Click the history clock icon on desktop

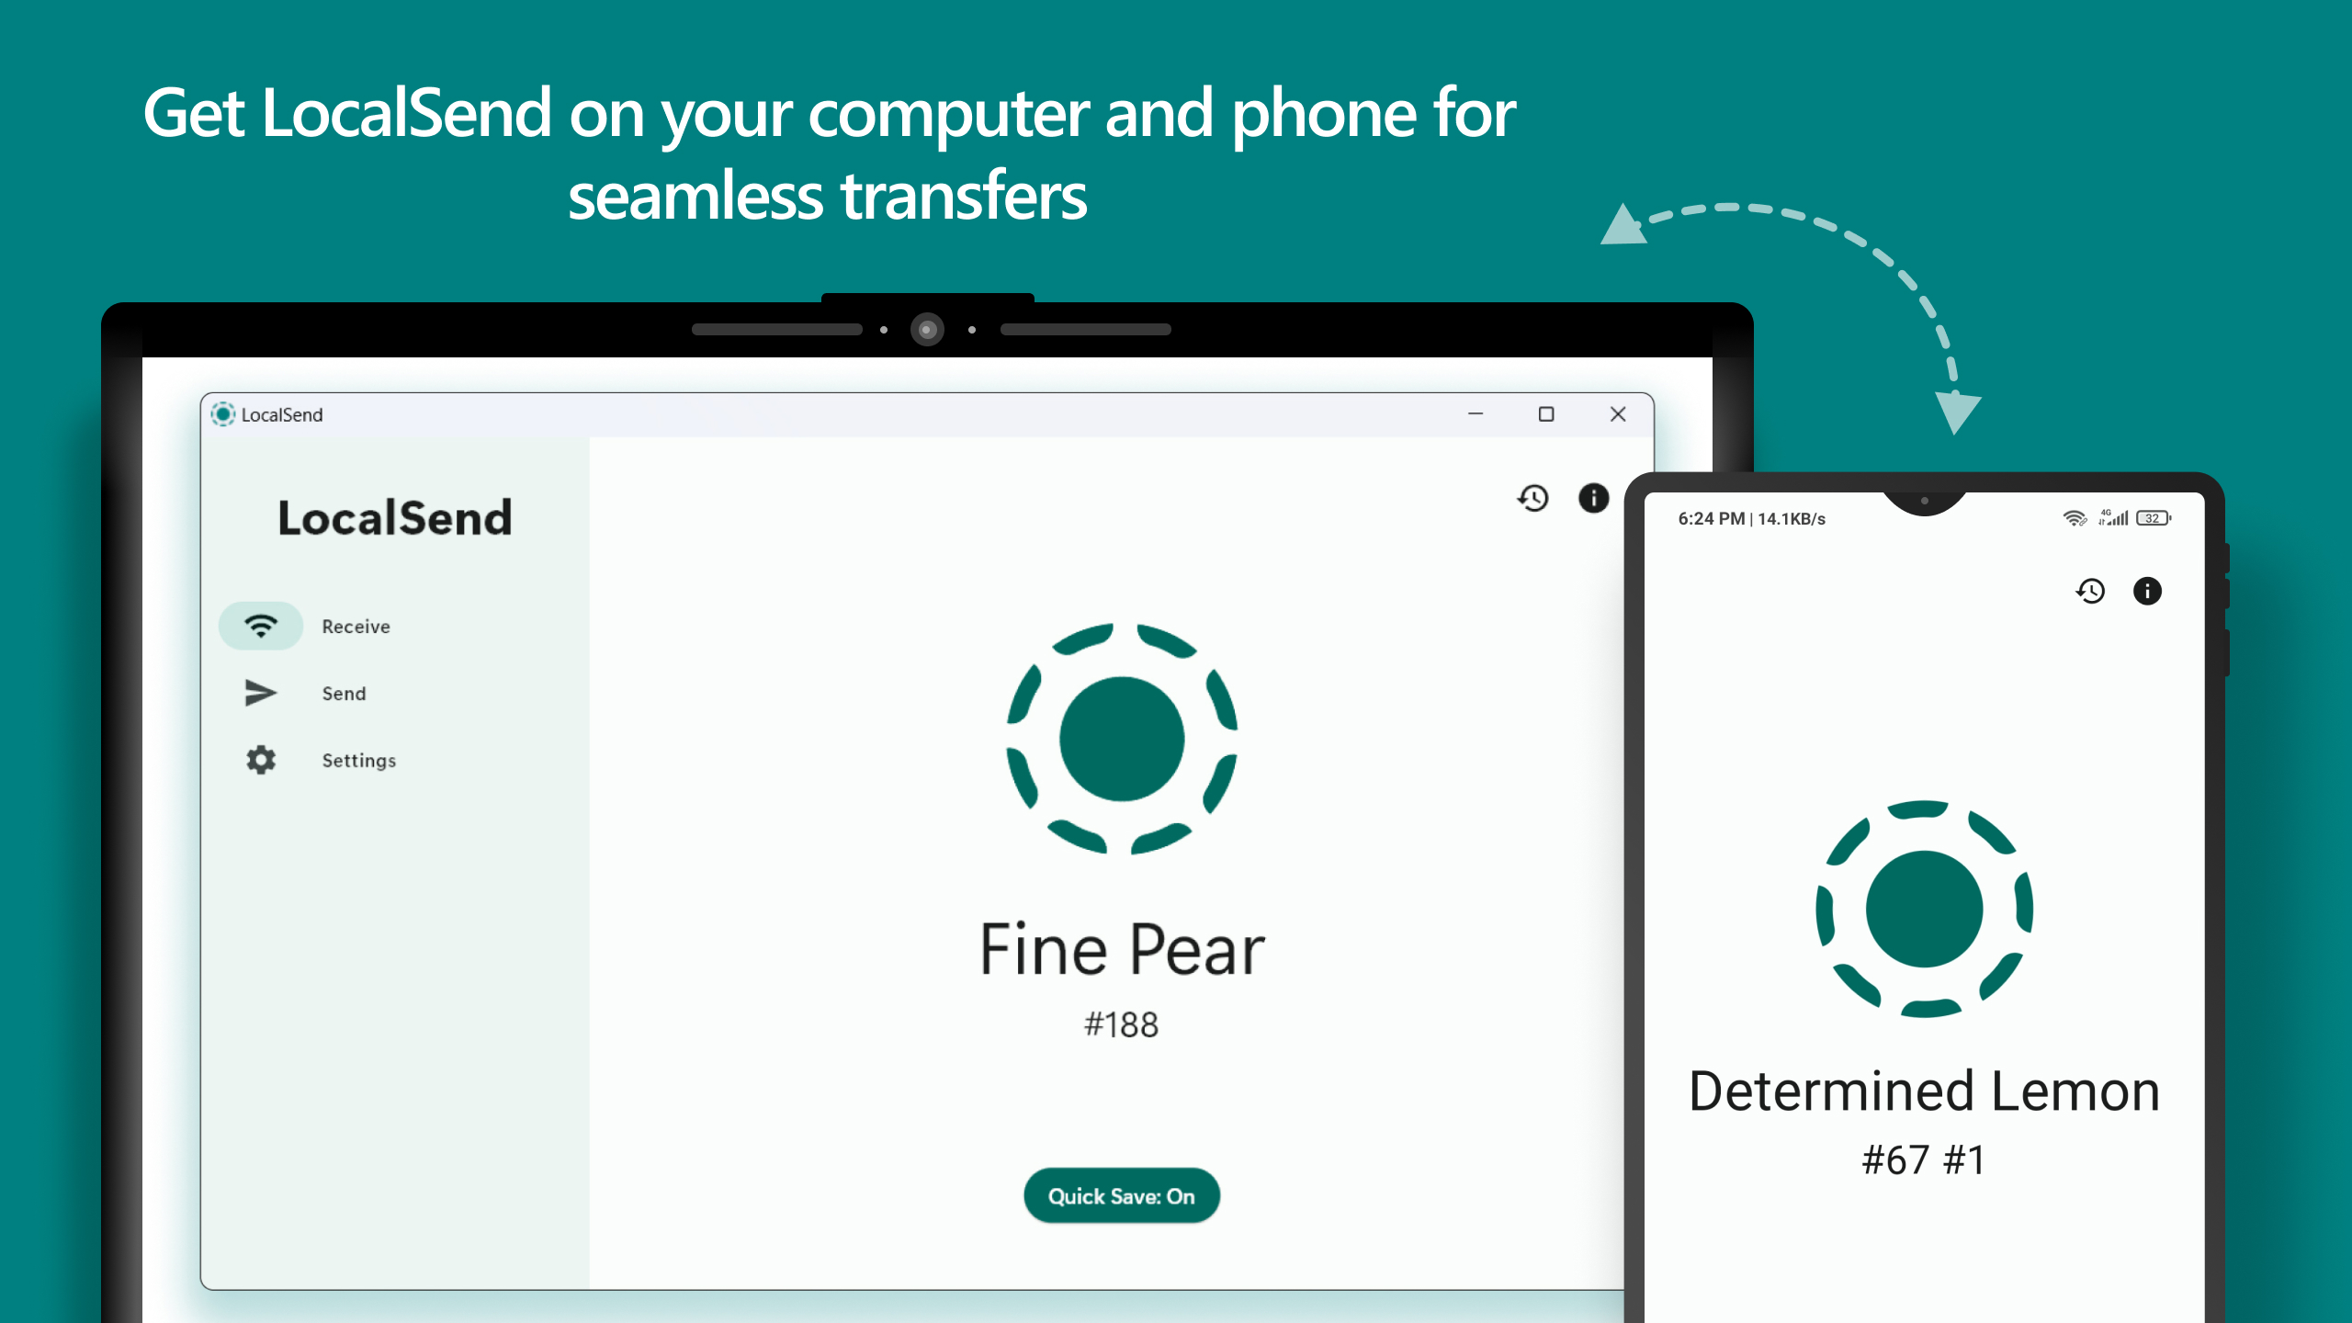pos(1532,496)
